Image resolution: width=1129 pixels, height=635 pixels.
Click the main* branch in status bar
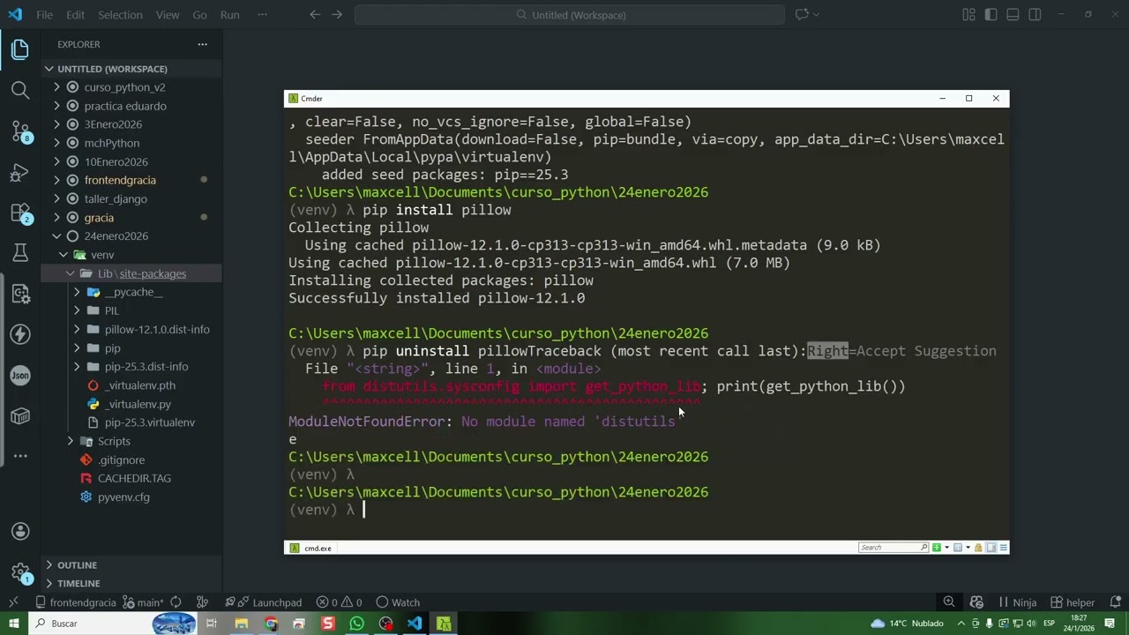143,602
